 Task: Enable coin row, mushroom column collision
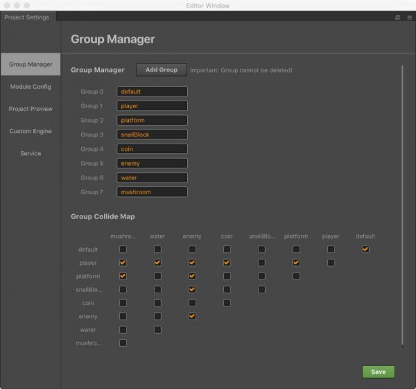click(123, 303)
